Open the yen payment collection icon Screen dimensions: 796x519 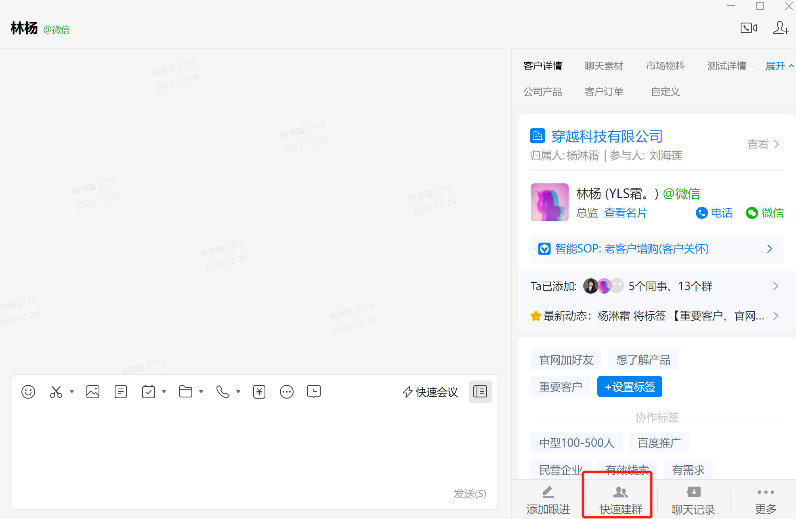point(259,392)
